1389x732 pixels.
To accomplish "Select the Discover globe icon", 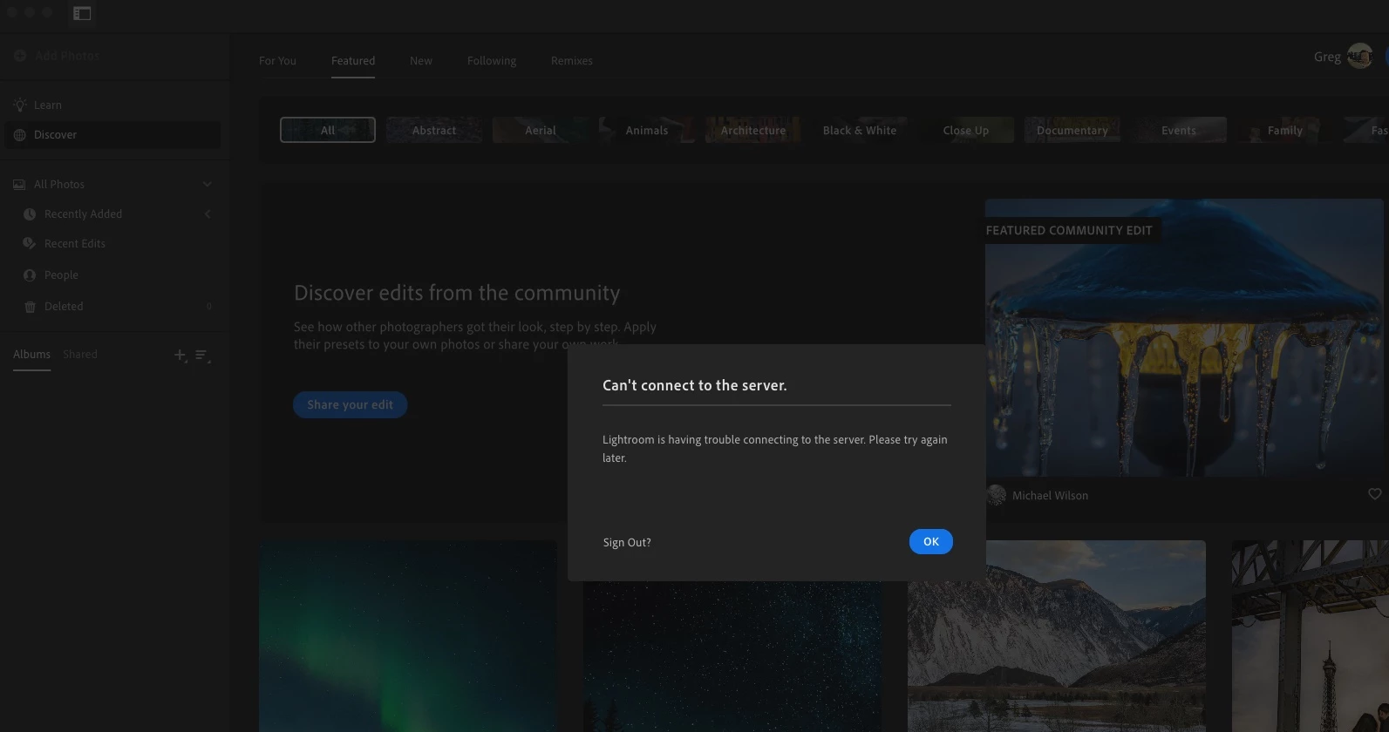I will 20,134.
